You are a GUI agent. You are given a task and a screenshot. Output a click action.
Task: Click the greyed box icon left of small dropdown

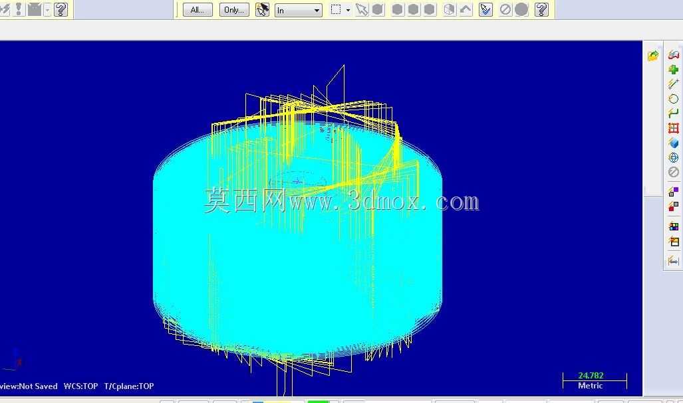click(x=35, y=9)
